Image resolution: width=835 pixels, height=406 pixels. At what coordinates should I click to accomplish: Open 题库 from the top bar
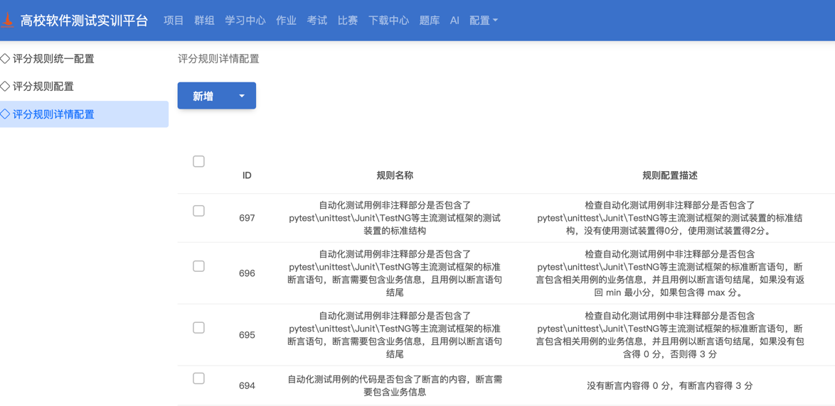[x=430, y=21]
